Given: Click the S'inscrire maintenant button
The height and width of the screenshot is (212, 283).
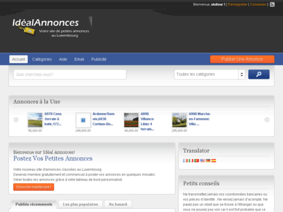Looking at the screenshot, I should pos(34,187).
